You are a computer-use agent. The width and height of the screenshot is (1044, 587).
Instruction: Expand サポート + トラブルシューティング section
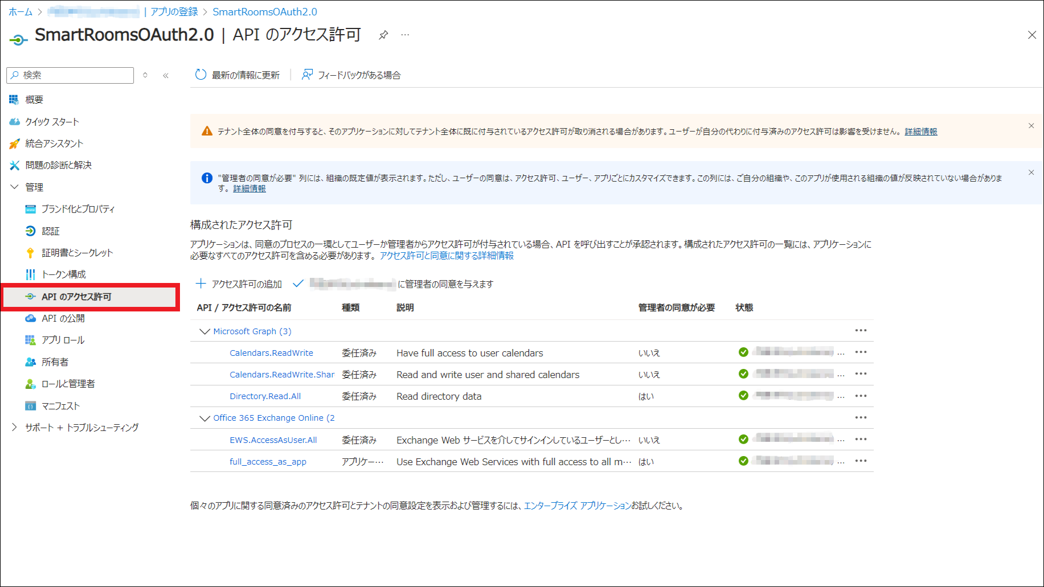click(15, 427)
